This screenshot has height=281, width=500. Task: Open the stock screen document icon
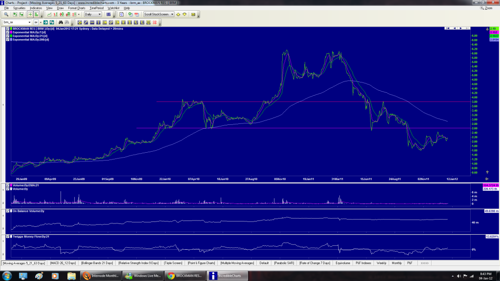coord(122,14)
